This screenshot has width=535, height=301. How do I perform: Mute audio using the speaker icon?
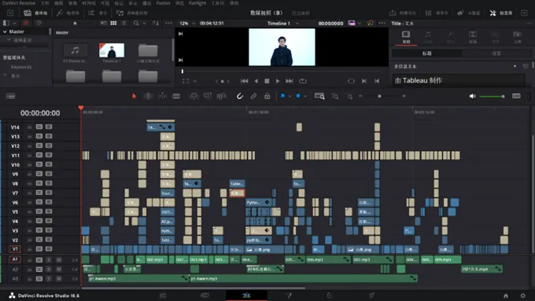pyautogui.click(x=473, y=96)
